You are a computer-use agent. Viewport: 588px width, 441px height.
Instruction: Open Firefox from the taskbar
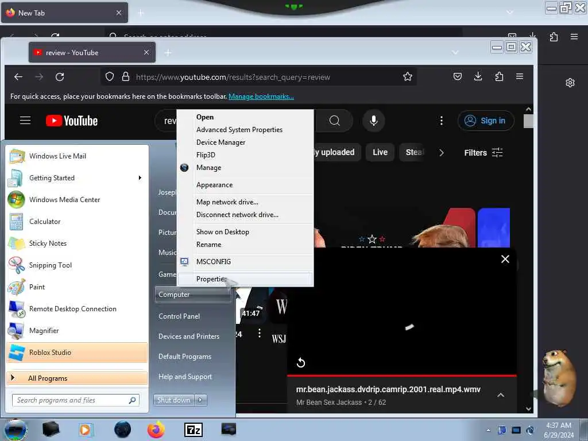click(x=156, y=430)
